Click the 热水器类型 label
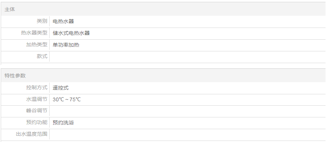The image size is (327, 142). (x=34, y=33)
